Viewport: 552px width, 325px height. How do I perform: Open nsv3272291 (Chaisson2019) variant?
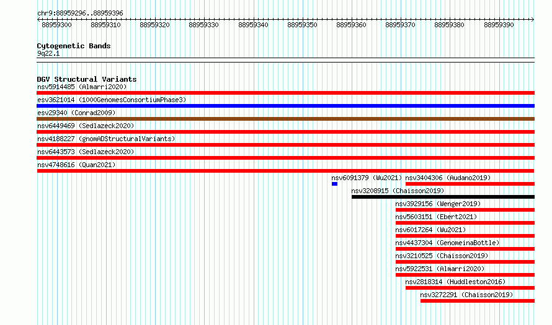[466, 295]
